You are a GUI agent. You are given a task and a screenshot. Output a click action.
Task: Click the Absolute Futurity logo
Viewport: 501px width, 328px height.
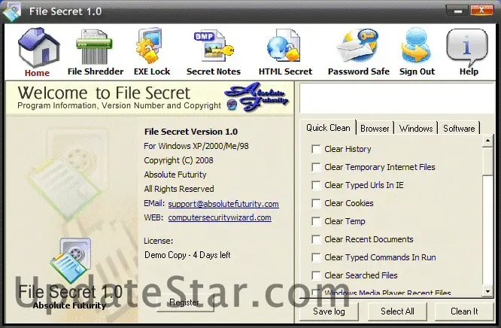click(x=257, y=97)
